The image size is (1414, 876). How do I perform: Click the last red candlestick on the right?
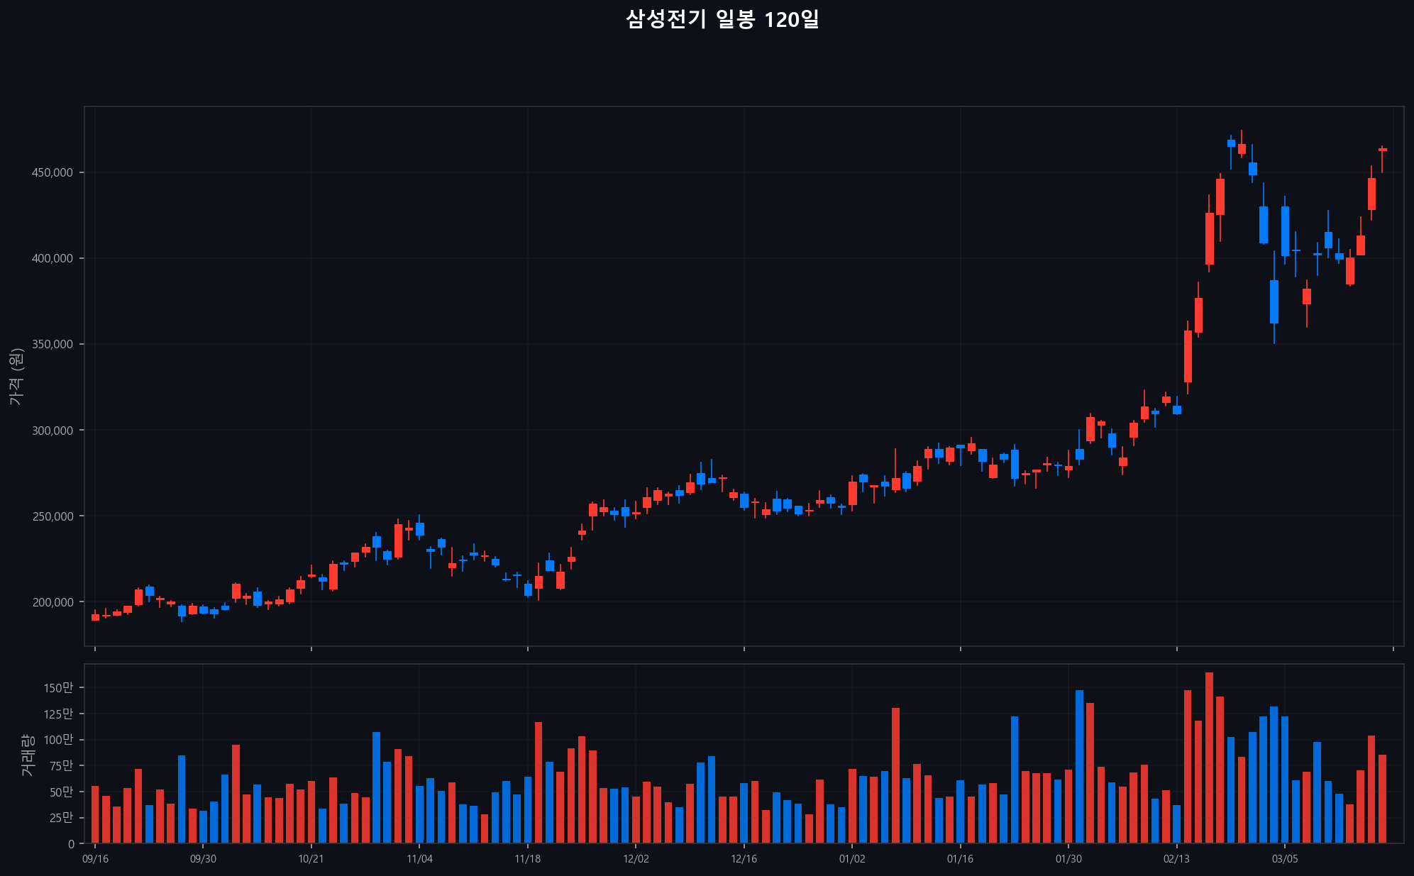point(1382,150)
